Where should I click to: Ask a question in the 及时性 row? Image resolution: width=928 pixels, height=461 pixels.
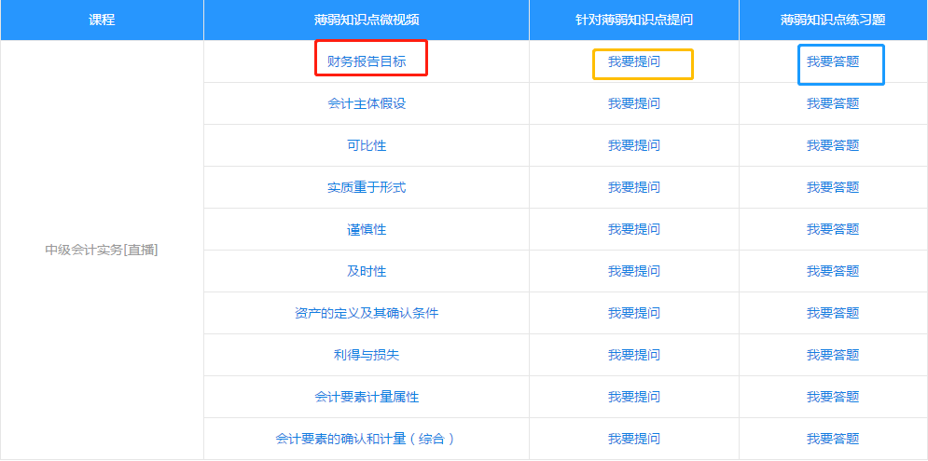634,271
